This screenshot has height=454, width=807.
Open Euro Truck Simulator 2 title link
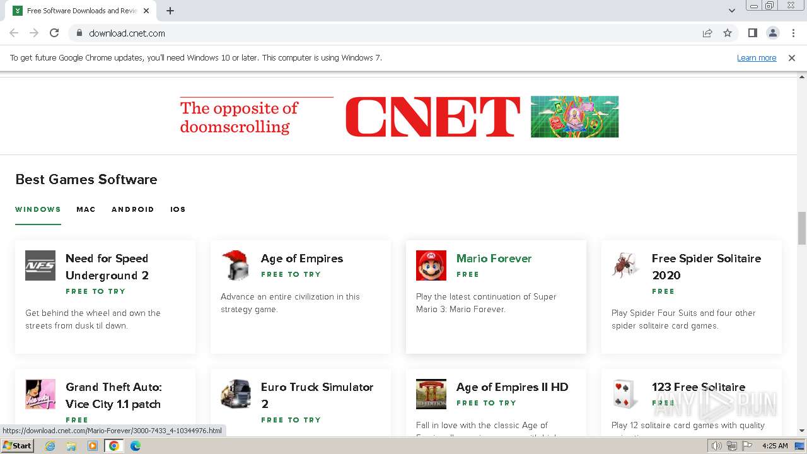point(317,395)
